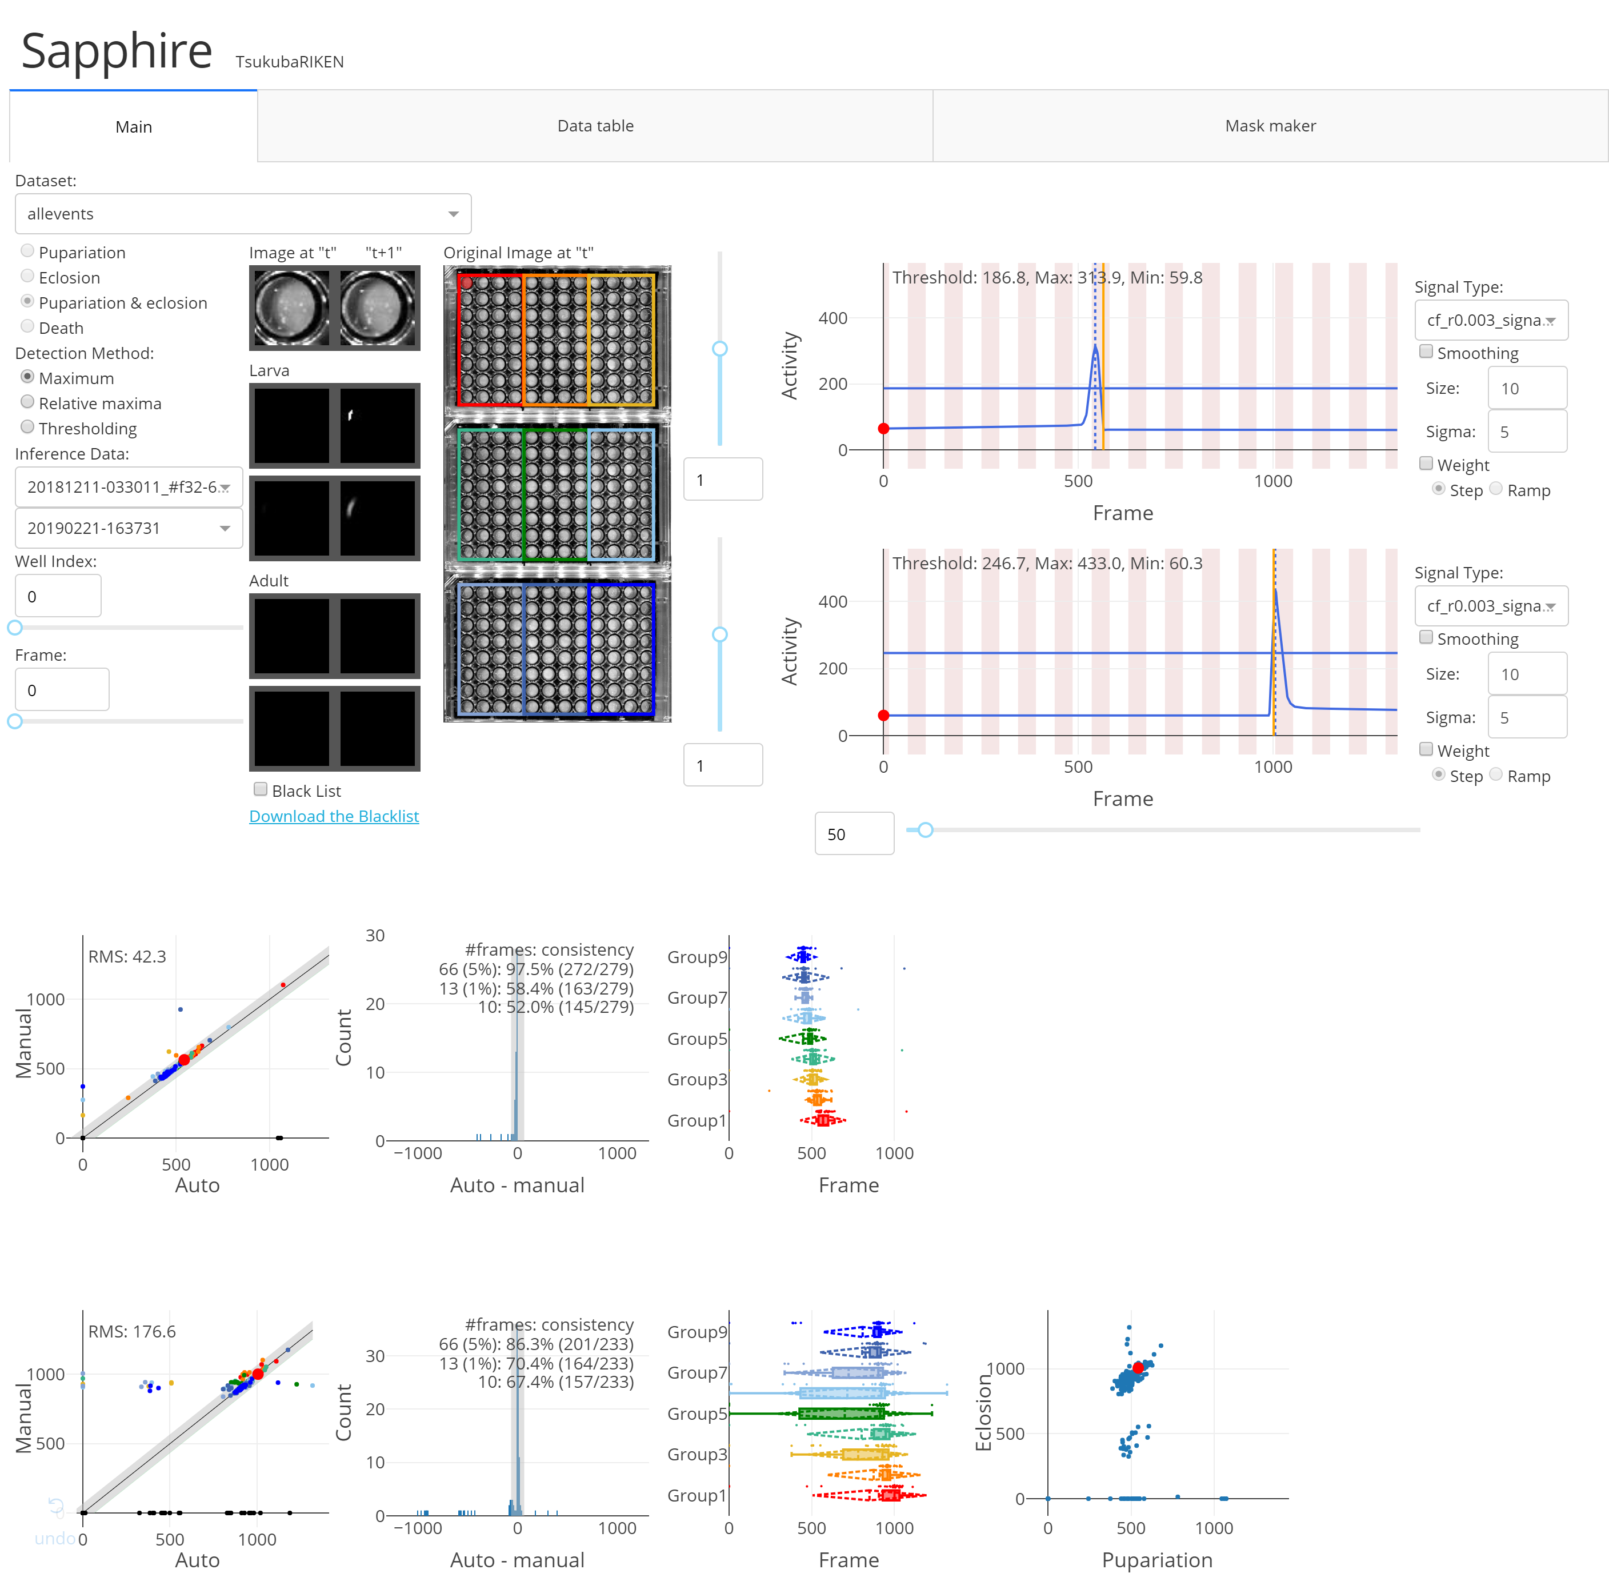Click the Image at "t" well thumbnail
The width and height of the screenshot is (1609, 1589).
291,308
